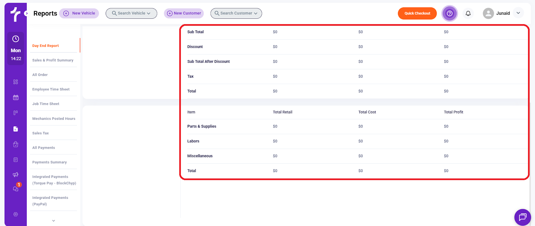Open the megaphone marketing icon
The width and height of the screenshot is (535, 226).
pos(15,174)
